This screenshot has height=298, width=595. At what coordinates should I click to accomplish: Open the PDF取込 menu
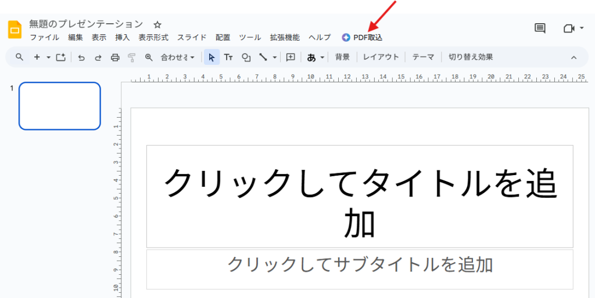coord(363,38)
